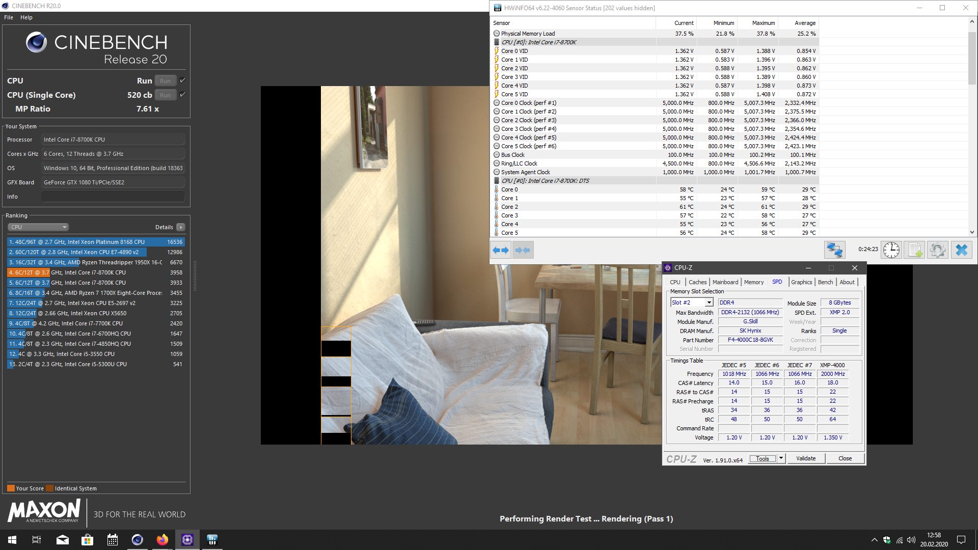
Task: Click HWiNFO shrink columns arrows icon
Action: (x=523, y=250)
